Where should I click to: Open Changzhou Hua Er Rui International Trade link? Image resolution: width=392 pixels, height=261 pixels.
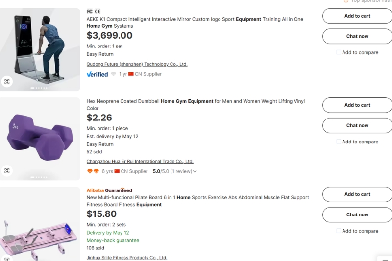[140, 161]
